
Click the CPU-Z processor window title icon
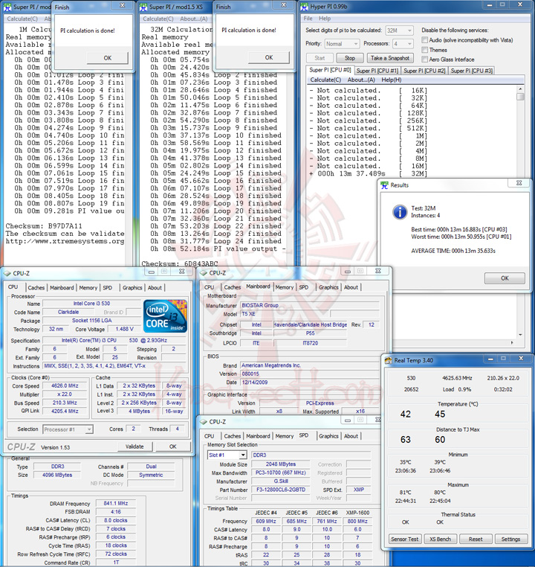coord(7,273)
